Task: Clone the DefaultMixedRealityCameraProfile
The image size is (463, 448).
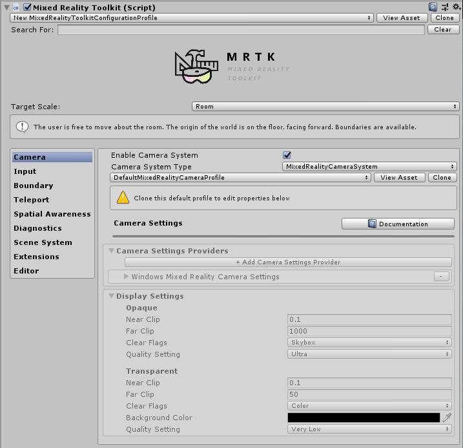Action: click(442, 178)
